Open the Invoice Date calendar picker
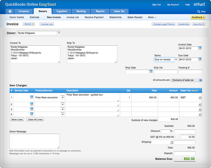Screen dimensions: 211x168 point(200,48)
